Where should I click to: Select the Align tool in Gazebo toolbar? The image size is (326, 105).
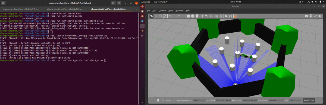(226, 16)
